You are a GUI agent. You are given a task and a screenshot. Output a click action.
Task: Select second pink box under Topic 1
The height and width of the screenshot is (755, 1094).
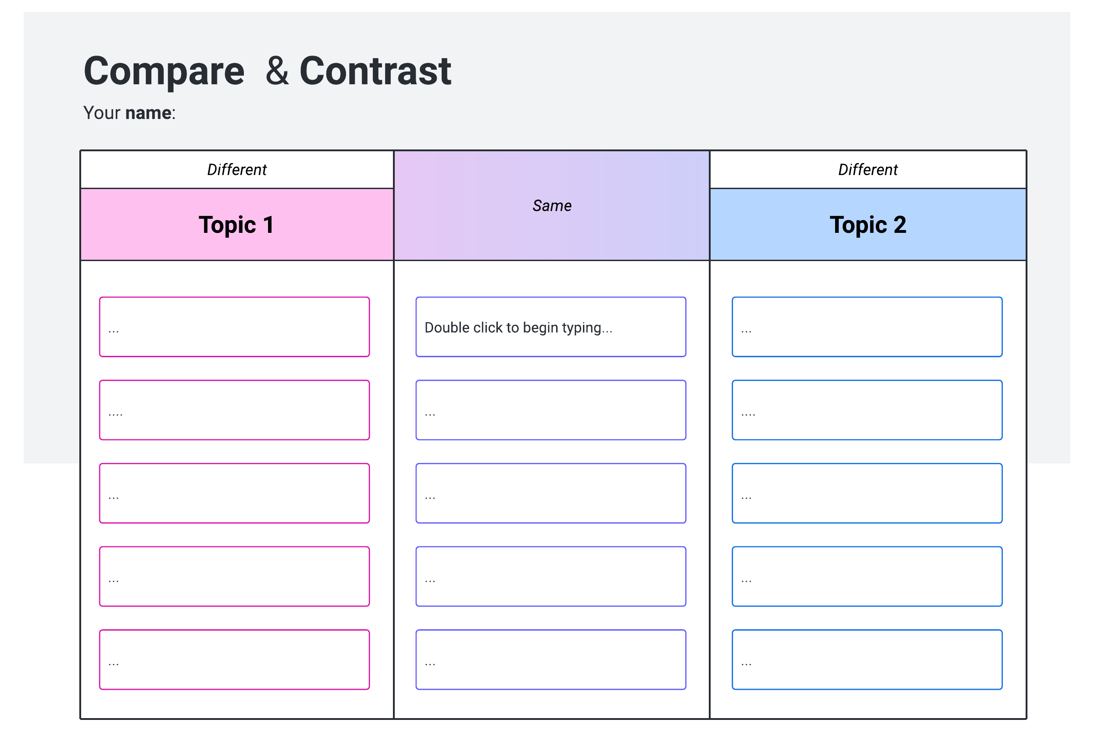234,410
